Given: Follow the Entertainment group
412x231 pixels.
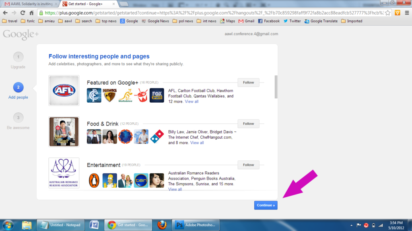Looking at the screenshot, I should pos(248,165).
